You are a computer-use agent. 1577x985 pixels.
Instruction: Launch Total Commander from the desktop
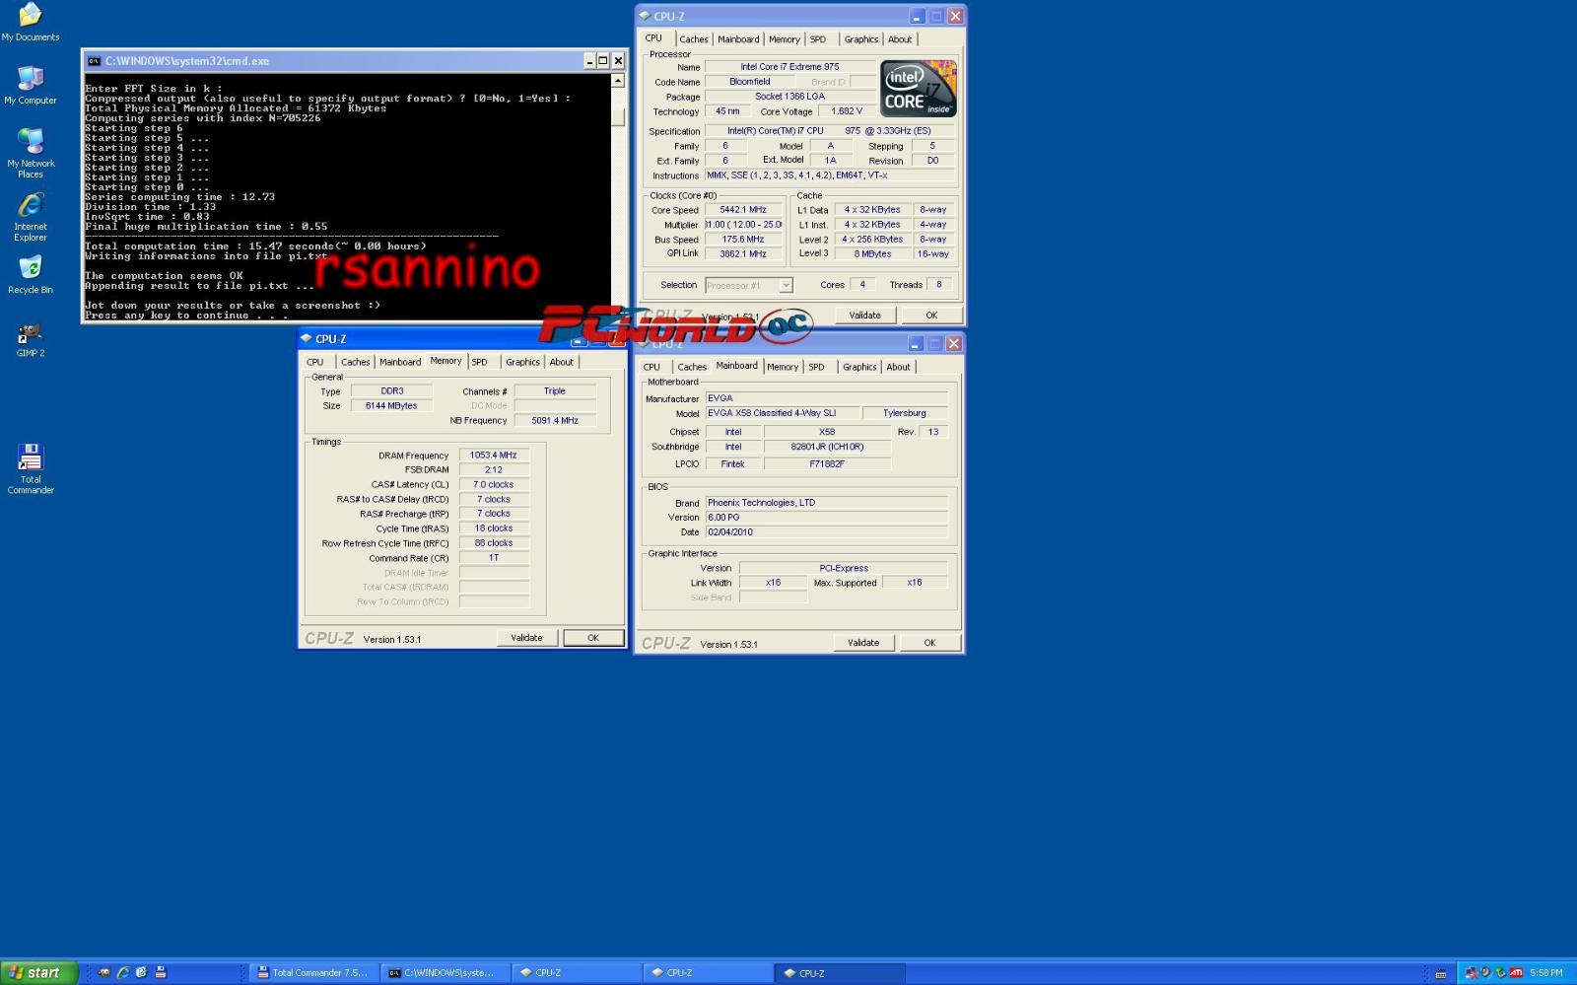pyautogui.click(x=31, y=468)
